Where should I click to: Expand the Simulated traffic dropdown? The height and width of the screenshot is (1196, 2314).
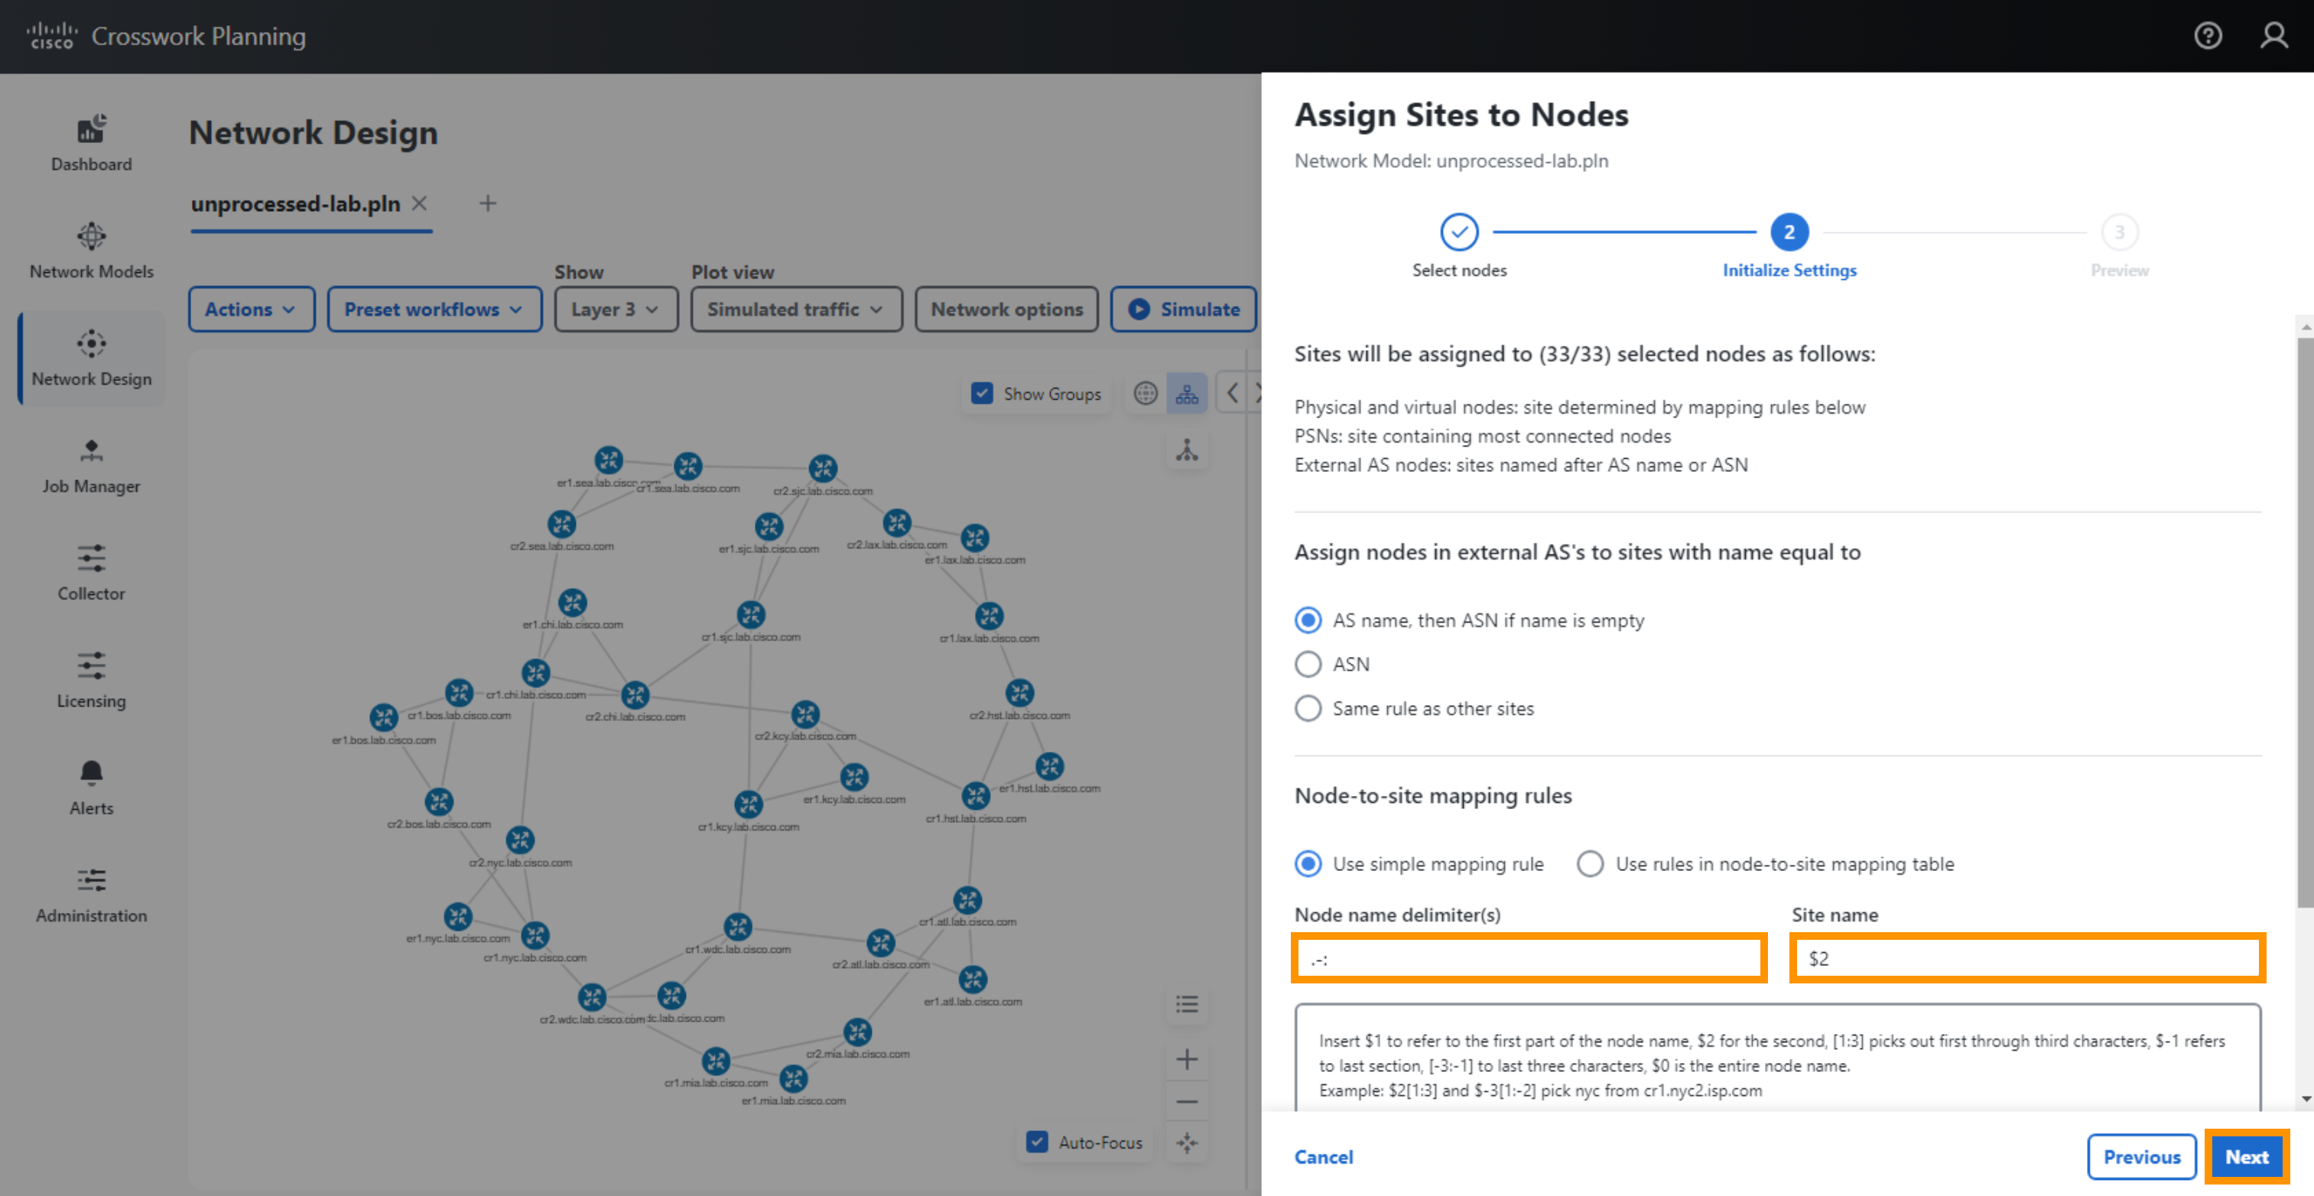pyautogui.click(x=793, y=308)
